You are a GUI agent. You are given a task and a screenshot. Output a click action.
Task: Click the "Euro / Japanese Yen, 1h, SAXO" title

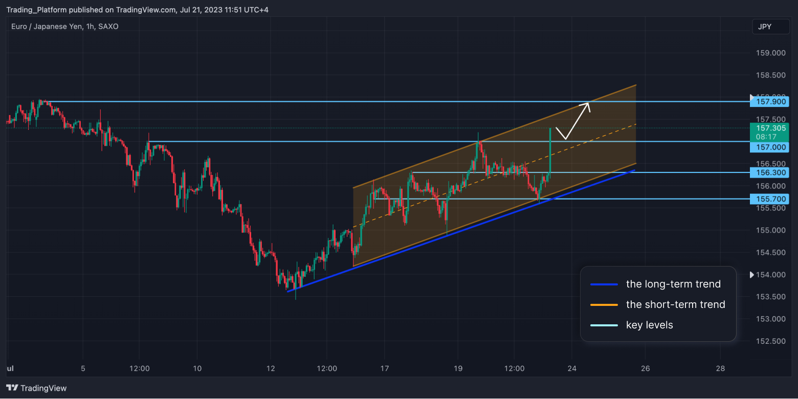point(65,26)
